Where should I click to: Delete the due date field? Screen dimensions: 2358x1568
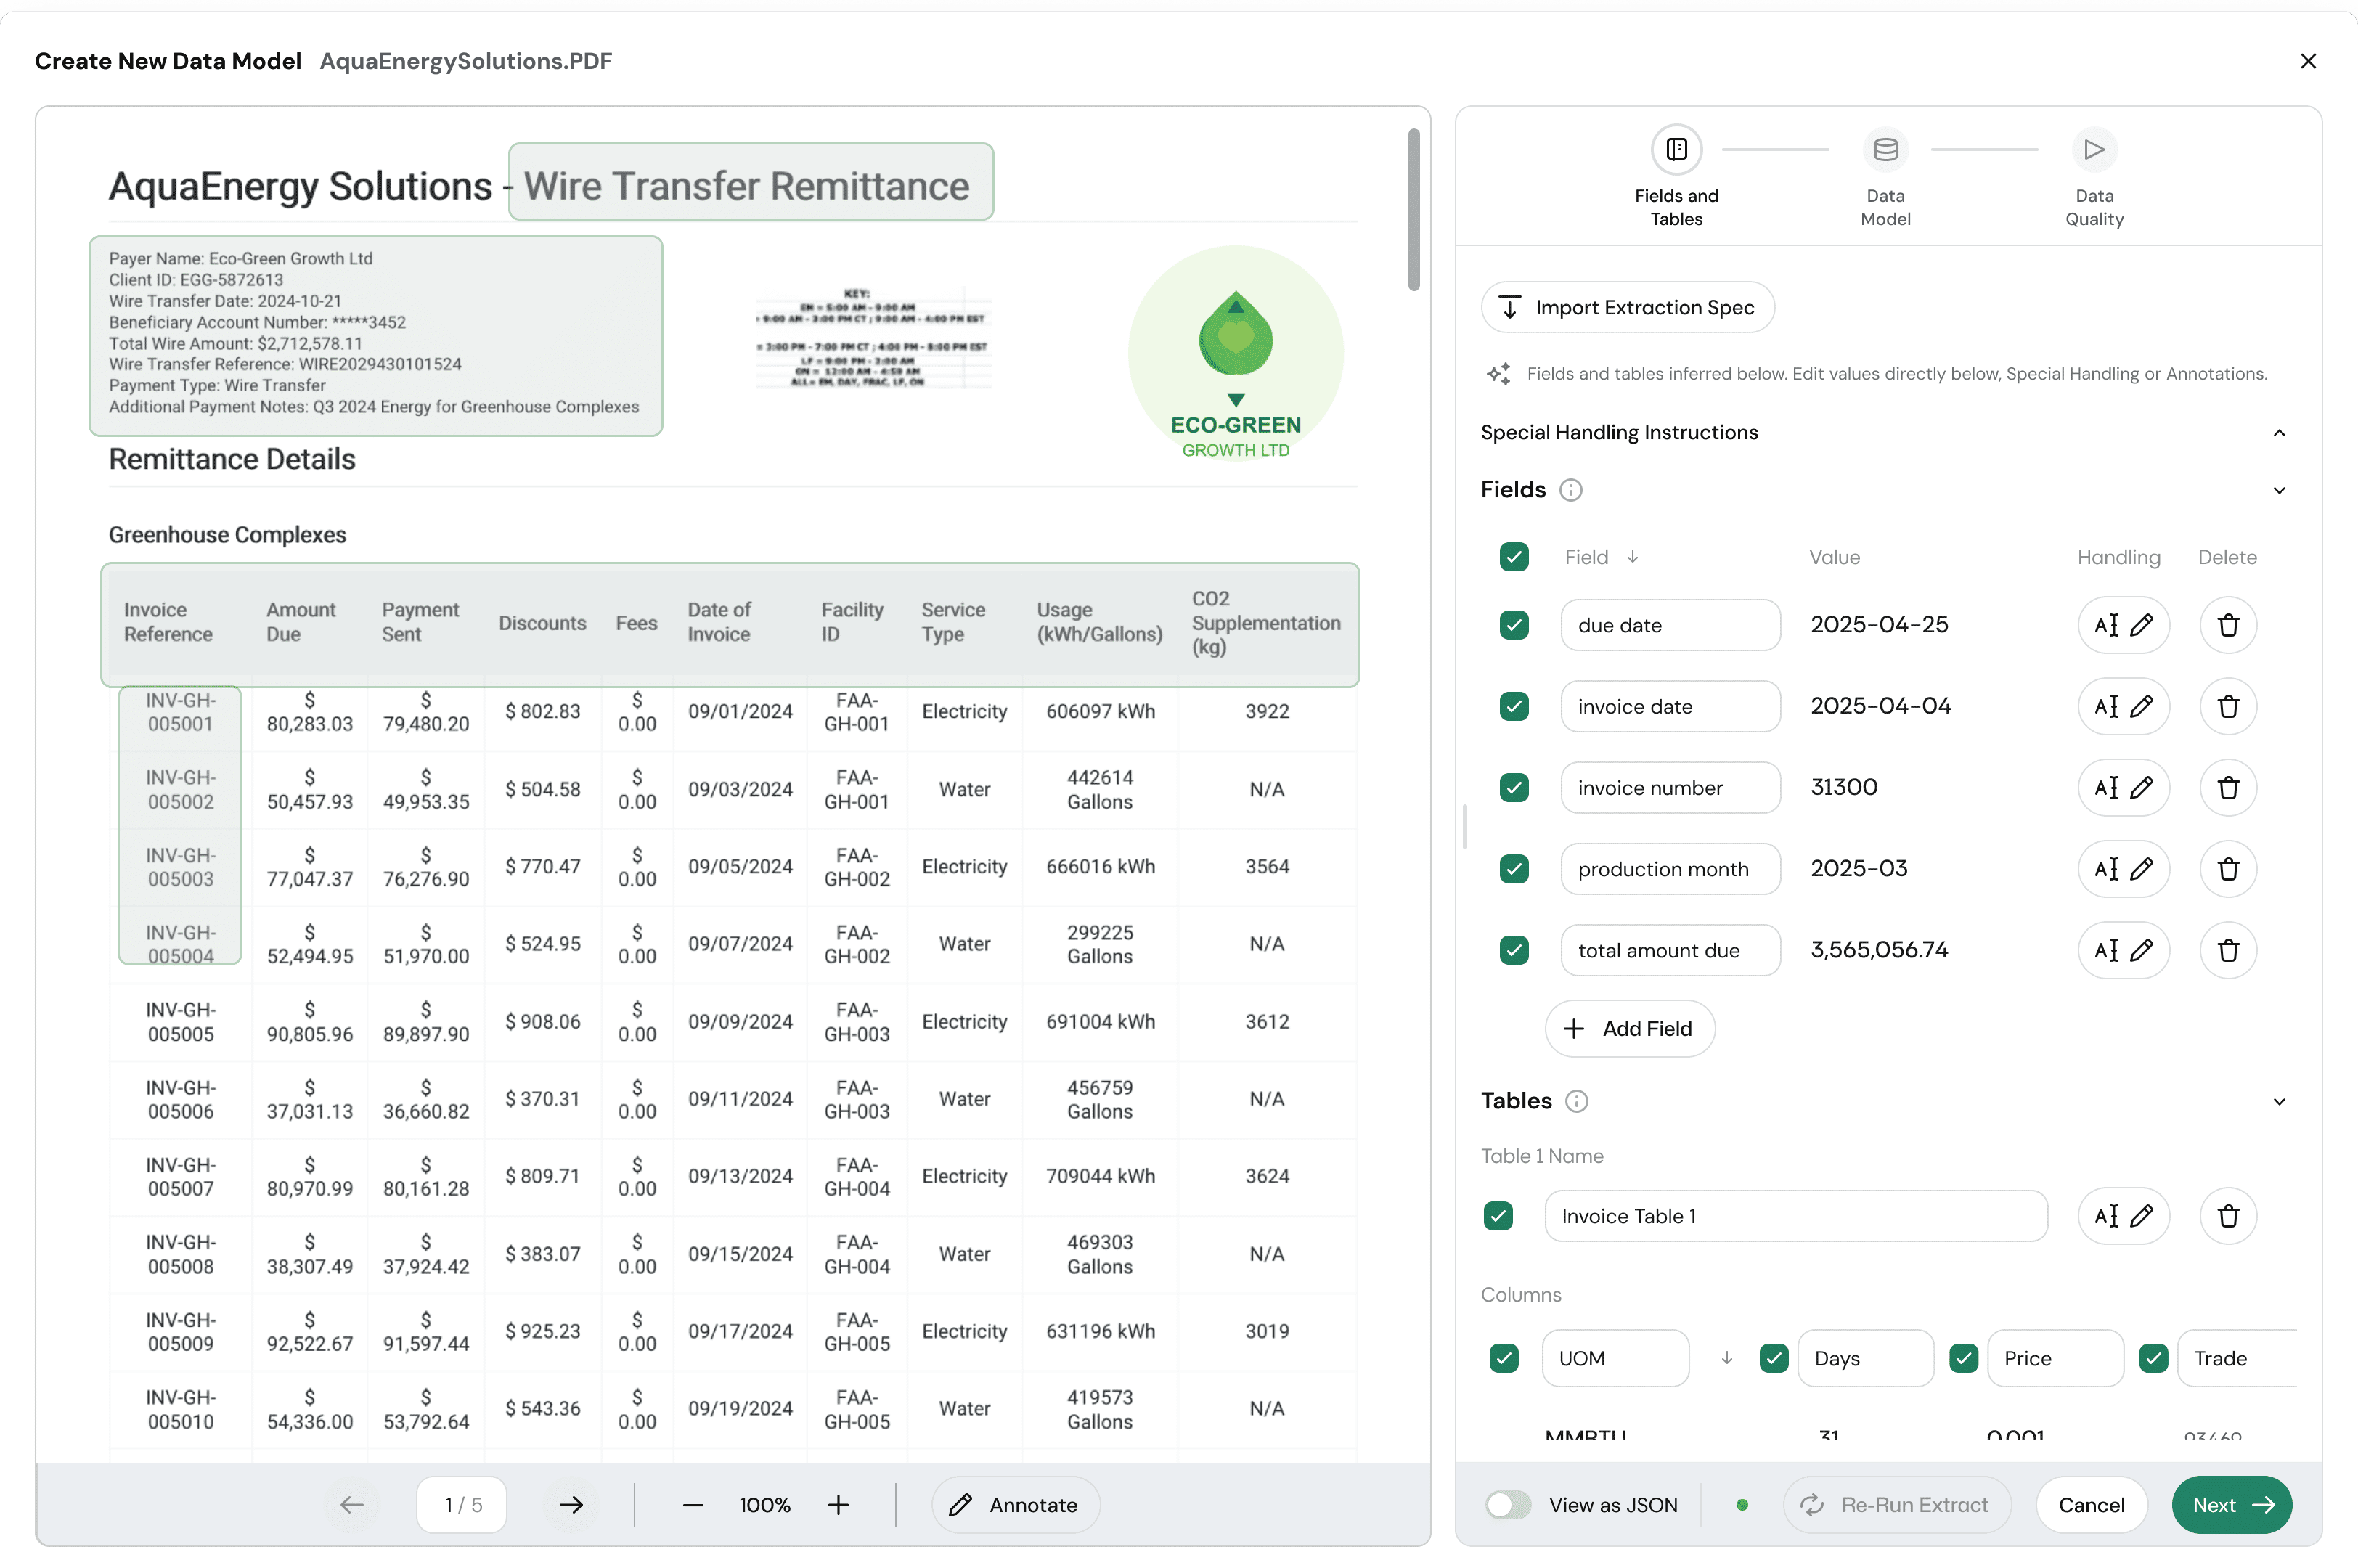pyautogui.click(x=2227, y=625)
